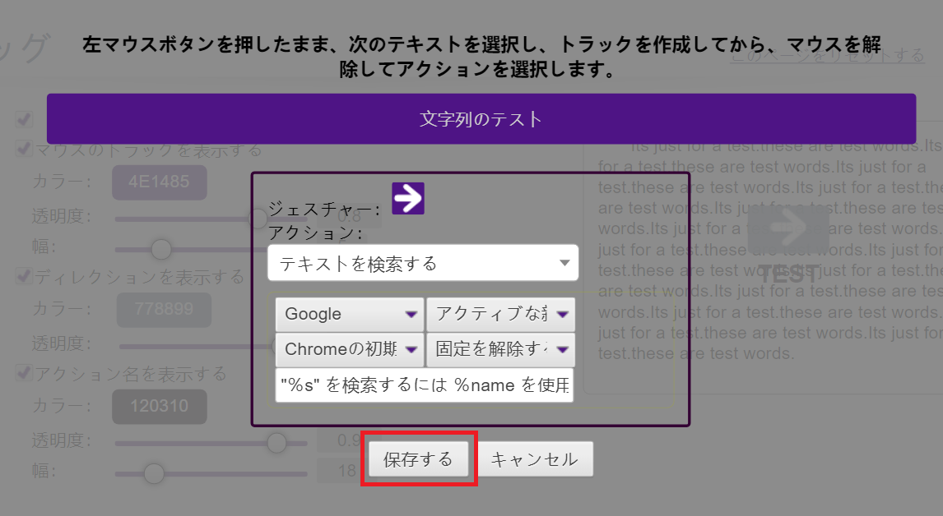Click the gray arrow icon above TEST
Image resolution: width=943 pixels, height=516 pixels.
point(788,229)
